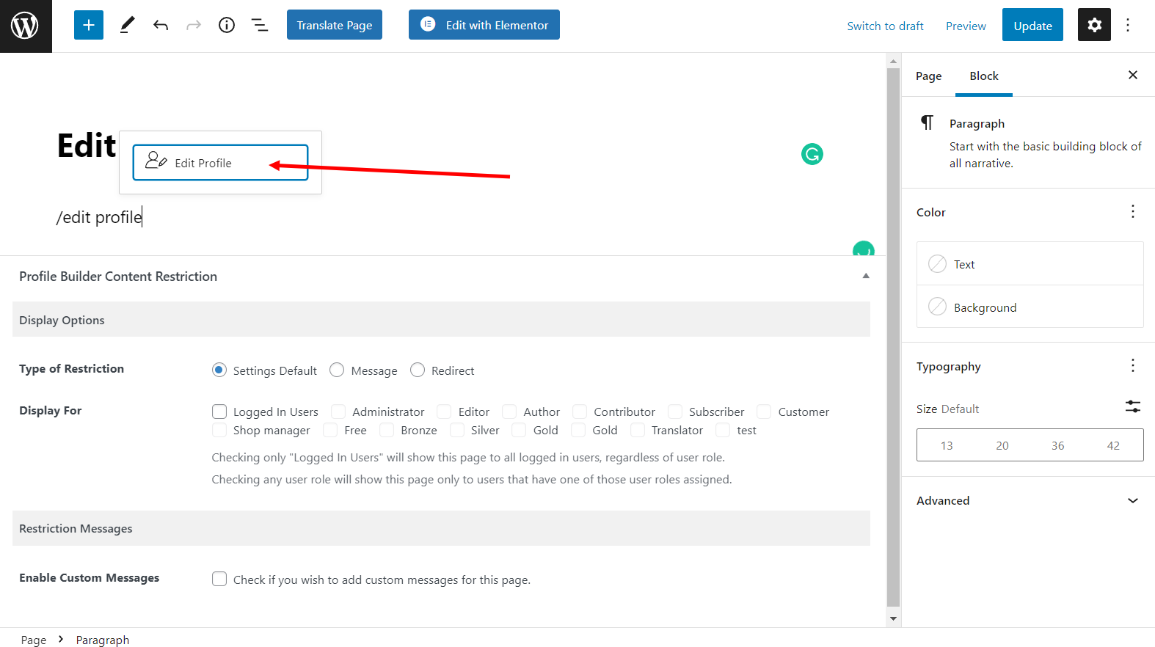Click scrollbar up arrow

coord(893,61)
